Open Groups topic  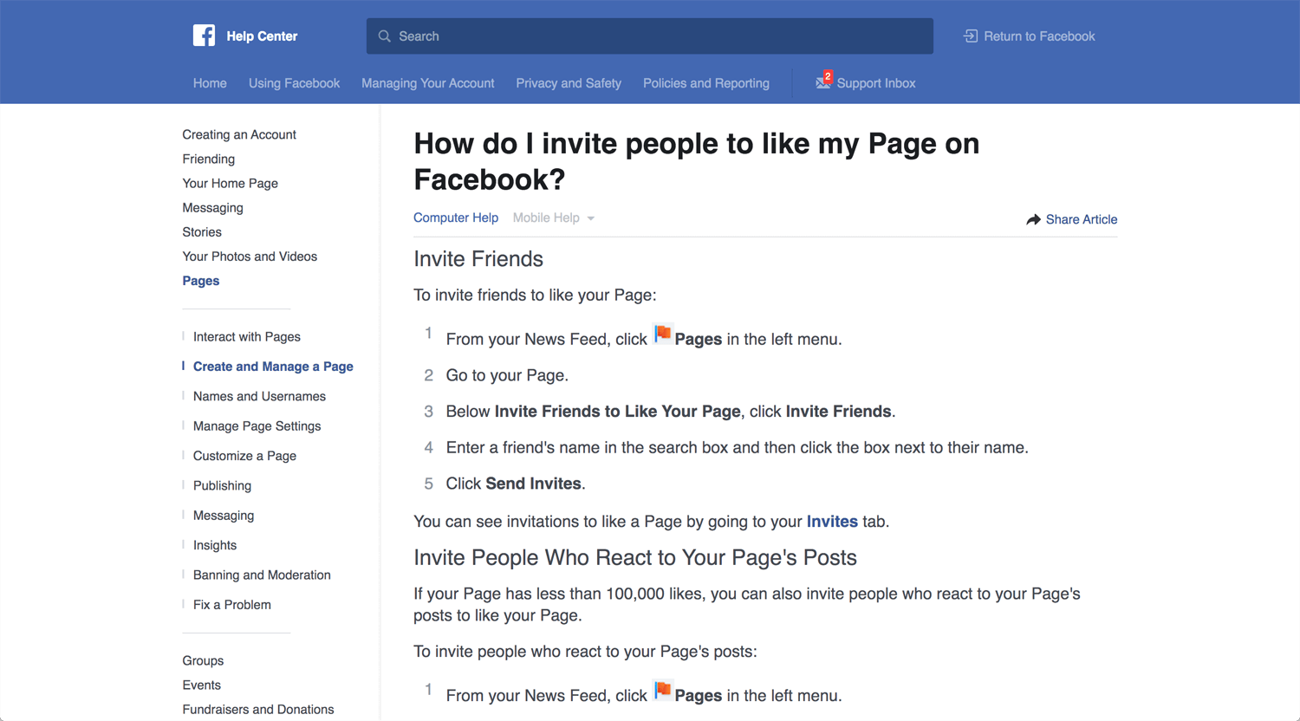tap(203, 660)
